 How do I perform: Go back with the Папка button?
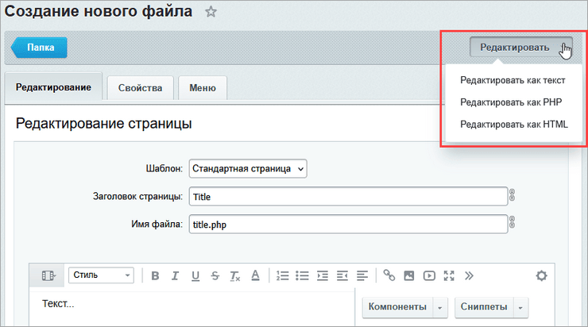click(40, 48)
